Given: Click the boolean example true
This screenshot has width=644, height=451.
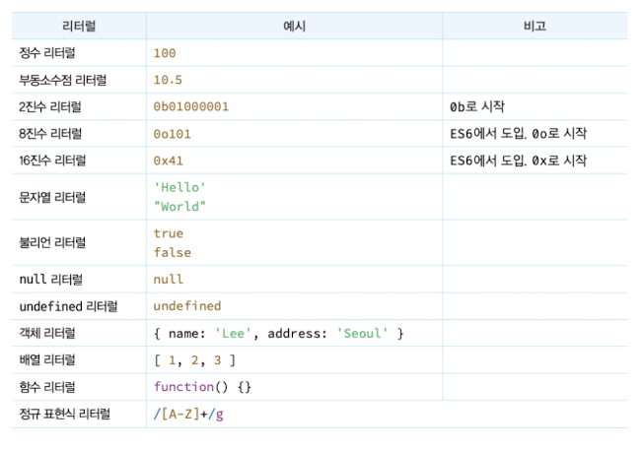Looking at the screenshot, I should point(169,233).
